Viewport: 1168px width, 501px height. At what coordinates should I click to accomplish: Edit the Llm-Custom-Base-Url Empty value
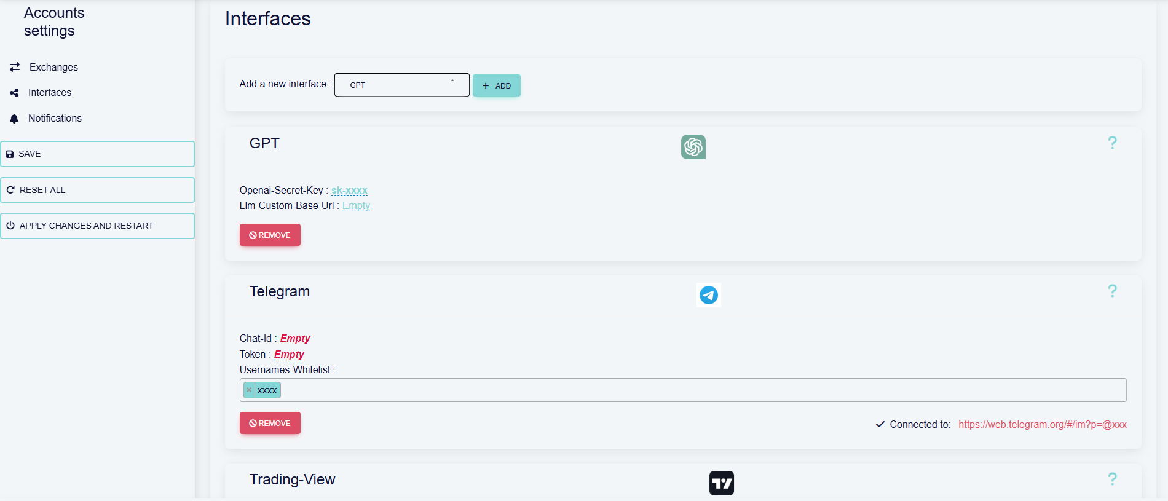click(x=356, y=205)
